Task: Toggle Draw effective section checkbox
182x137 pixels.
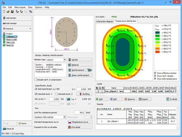Action: [x=155, y=73]
